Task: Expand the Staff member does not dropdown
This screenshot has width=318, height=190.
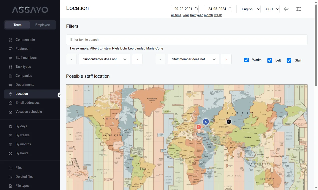Action: click(194, 59)
